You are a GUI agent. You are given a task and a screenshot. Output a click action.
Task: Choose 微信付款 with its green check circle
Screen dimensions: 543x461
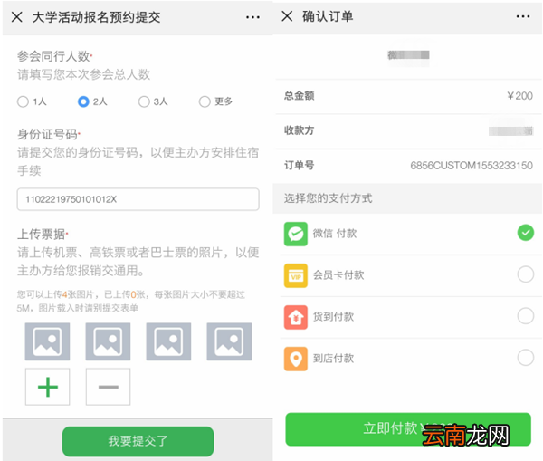coord(525,233)
